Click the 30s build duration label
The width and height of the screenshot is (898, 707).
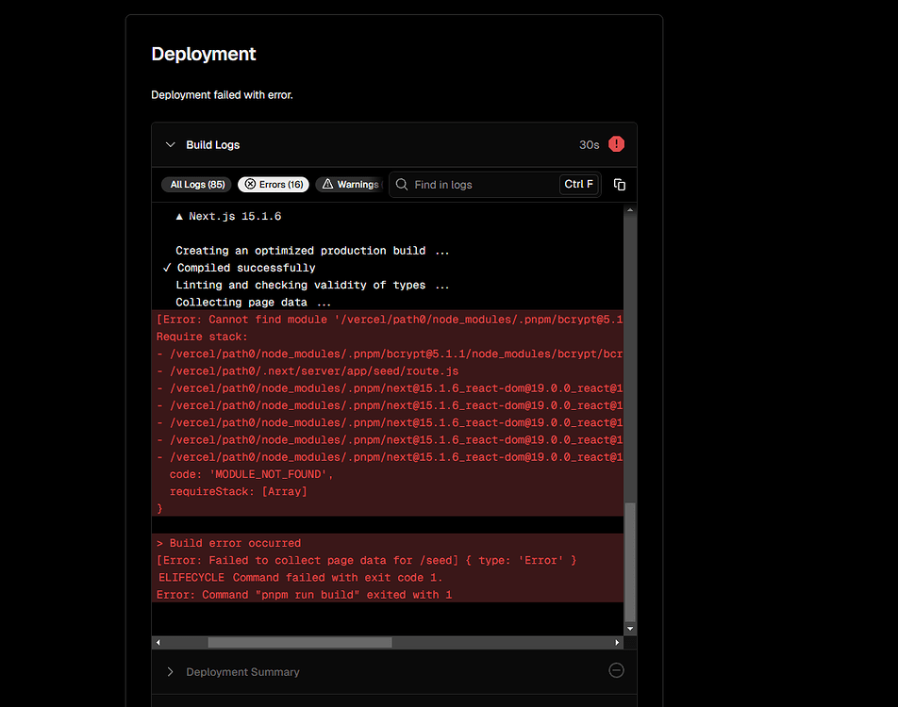(589, 144)
